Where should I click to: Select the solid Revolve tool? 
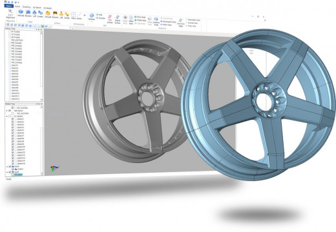pyautogui.click(x=28, y=14)
